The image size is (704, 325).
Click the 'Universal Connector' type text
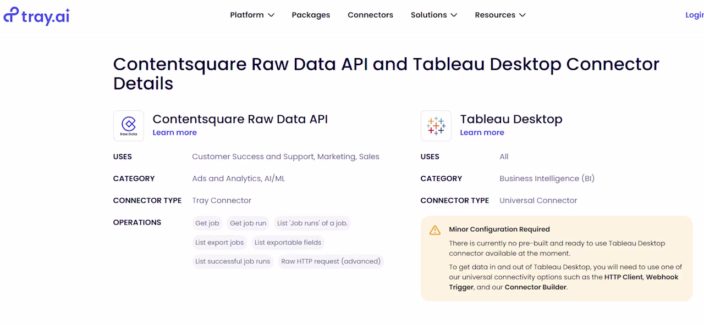pos(538,201)
